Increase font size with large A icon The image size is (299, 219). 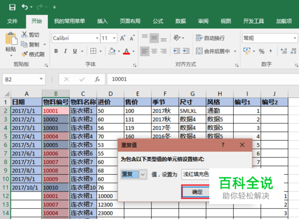coord(123,38)
